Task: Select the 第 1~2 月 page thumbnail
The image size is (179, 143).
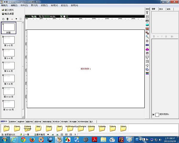Action: pos(9,41)
